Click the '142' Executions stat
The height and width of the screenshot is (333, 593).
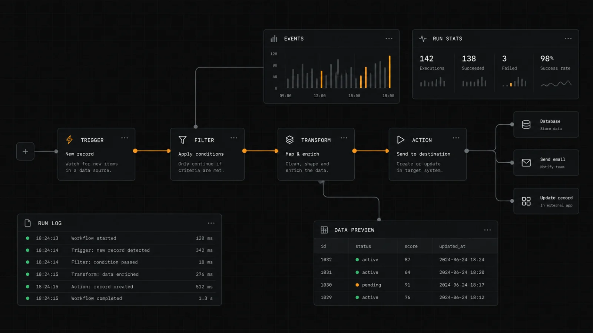click(x=427, y=59)
